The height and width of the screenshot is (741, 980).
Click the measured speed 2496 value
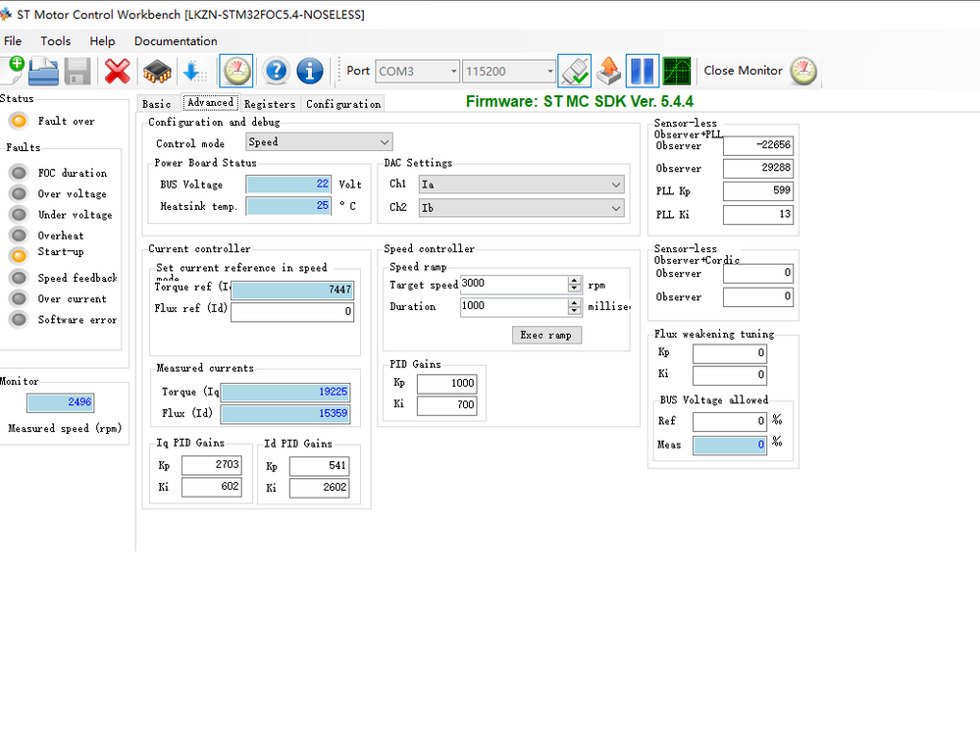(x=61, y=402)
